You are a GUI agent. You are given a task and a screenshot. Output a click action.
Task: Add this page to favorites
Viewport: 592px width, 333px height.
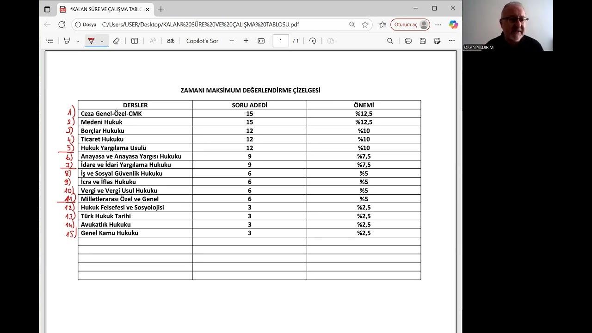[365, 25]
